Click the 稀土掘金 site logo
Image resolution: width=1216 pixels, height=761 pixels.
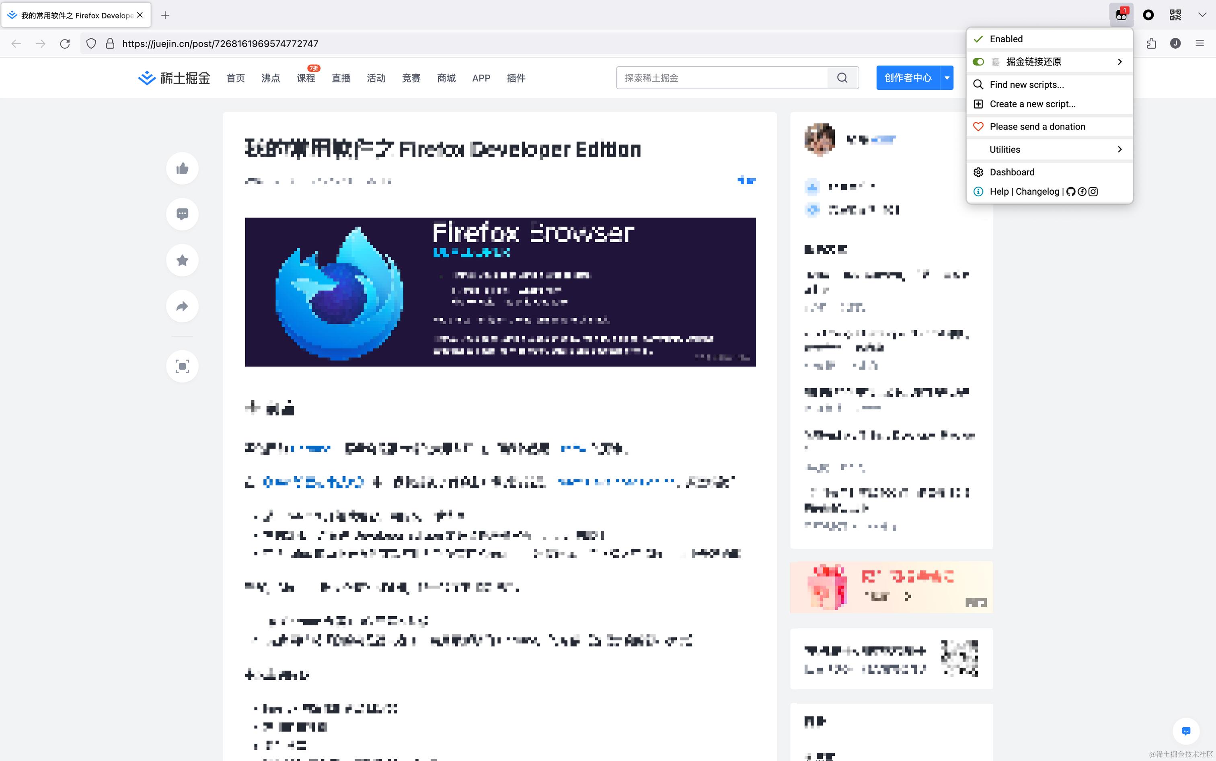pos(173,78)
